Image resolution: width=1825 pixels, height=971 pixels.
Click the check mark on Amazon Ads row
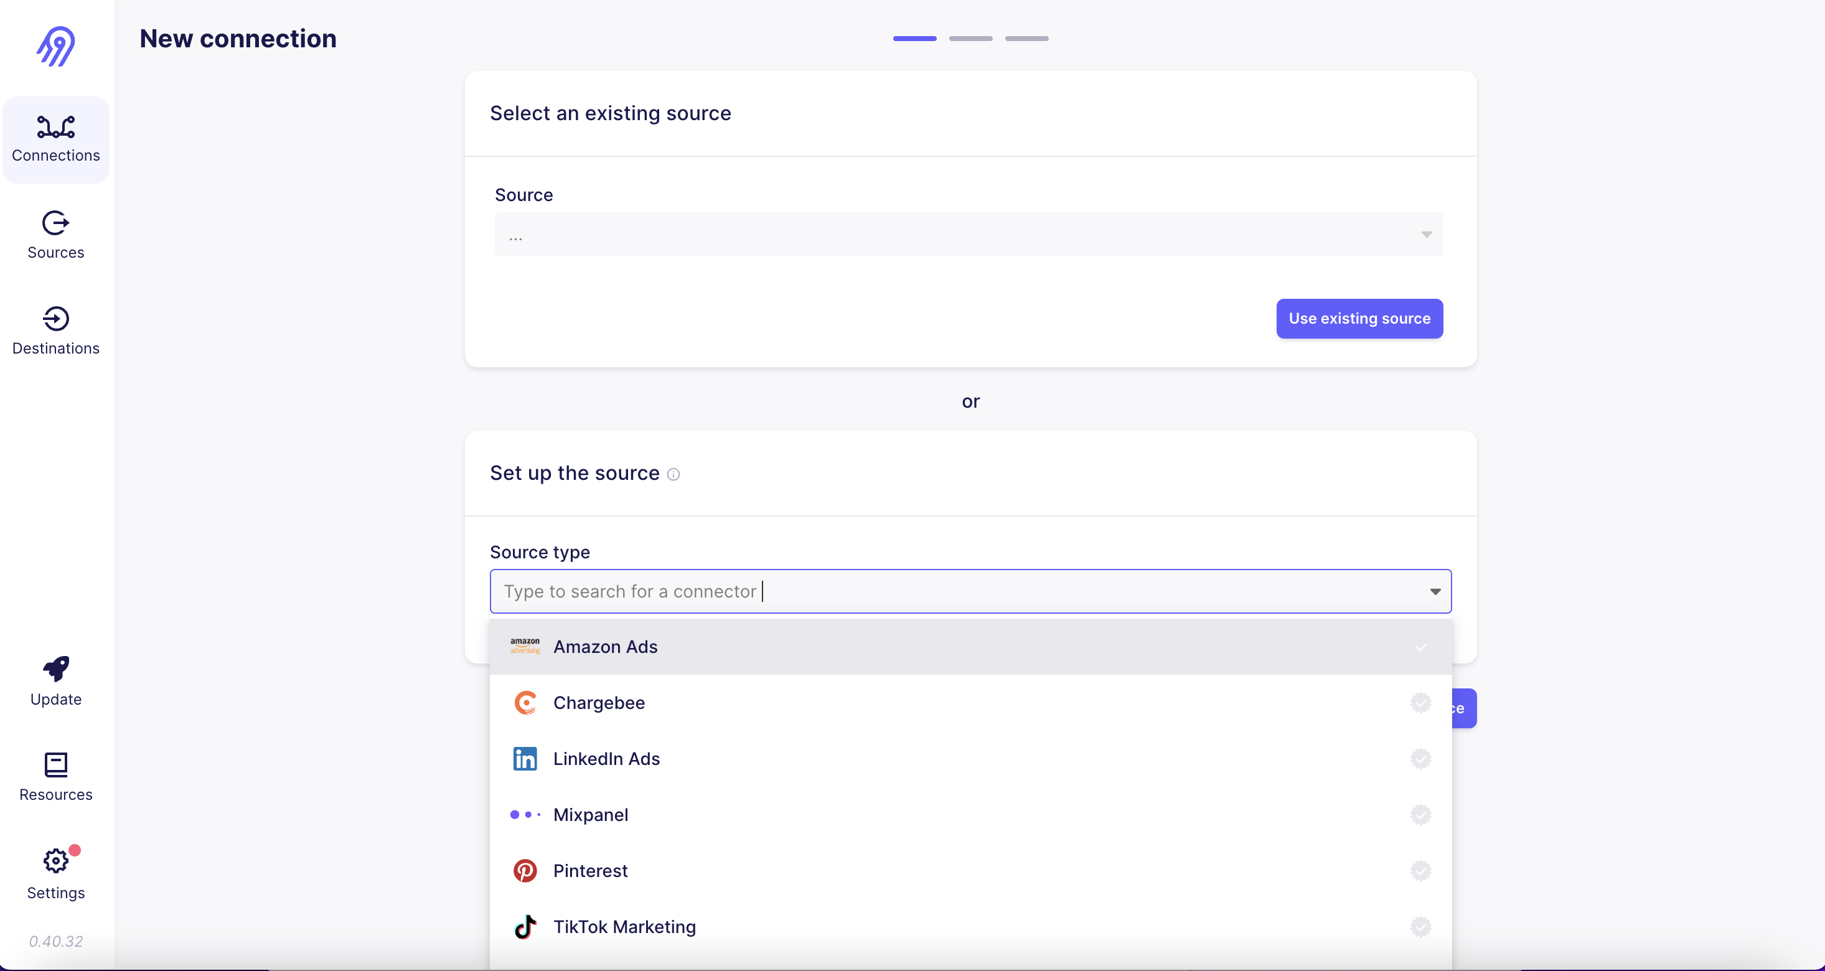coord(1420,647)
